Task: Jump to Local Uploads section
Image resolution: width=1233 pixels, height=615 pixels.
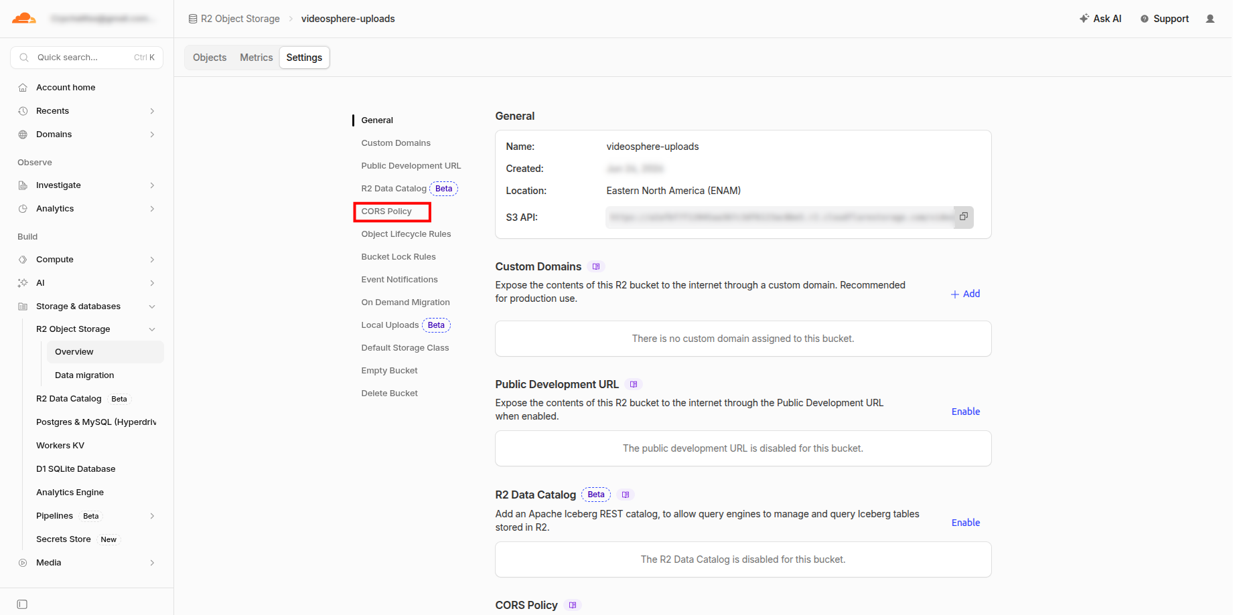Action: 390,325
